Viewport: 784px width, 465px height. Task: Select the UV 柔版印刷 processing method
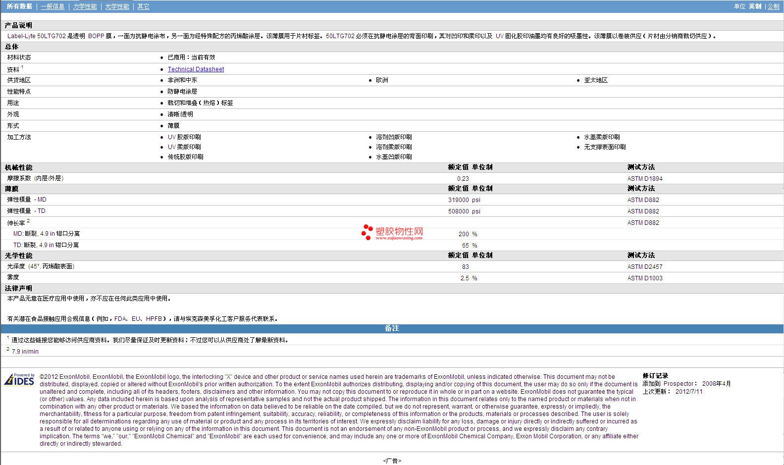click(184, 147)
